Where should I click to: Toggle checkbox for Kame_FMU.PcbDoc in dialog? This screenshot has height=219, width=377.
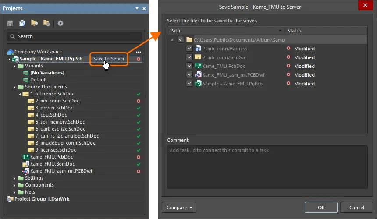tap(189, 66)
